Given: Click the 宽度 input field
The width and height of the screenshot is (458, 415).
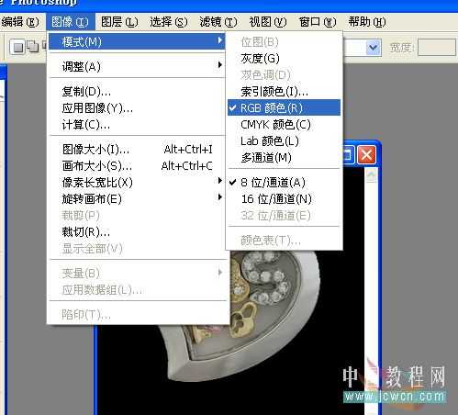Looking at the screenshot, I should pyautogui.click(x=437, y=48).
